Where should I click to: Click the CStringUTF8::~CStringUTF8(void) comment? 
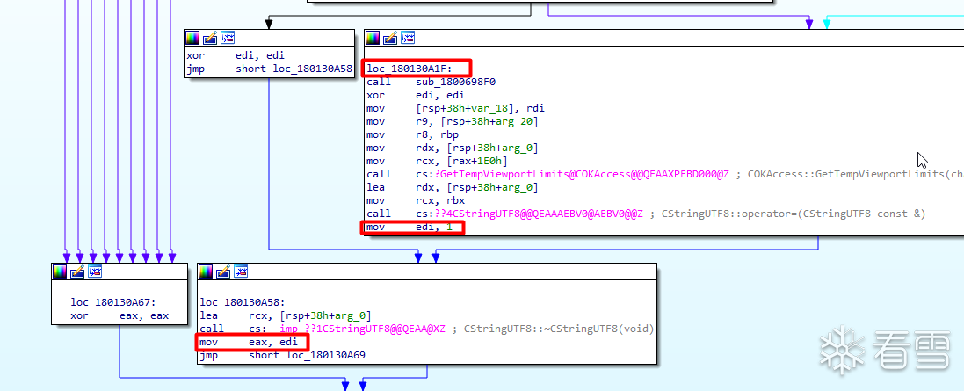tap(559, 329)
